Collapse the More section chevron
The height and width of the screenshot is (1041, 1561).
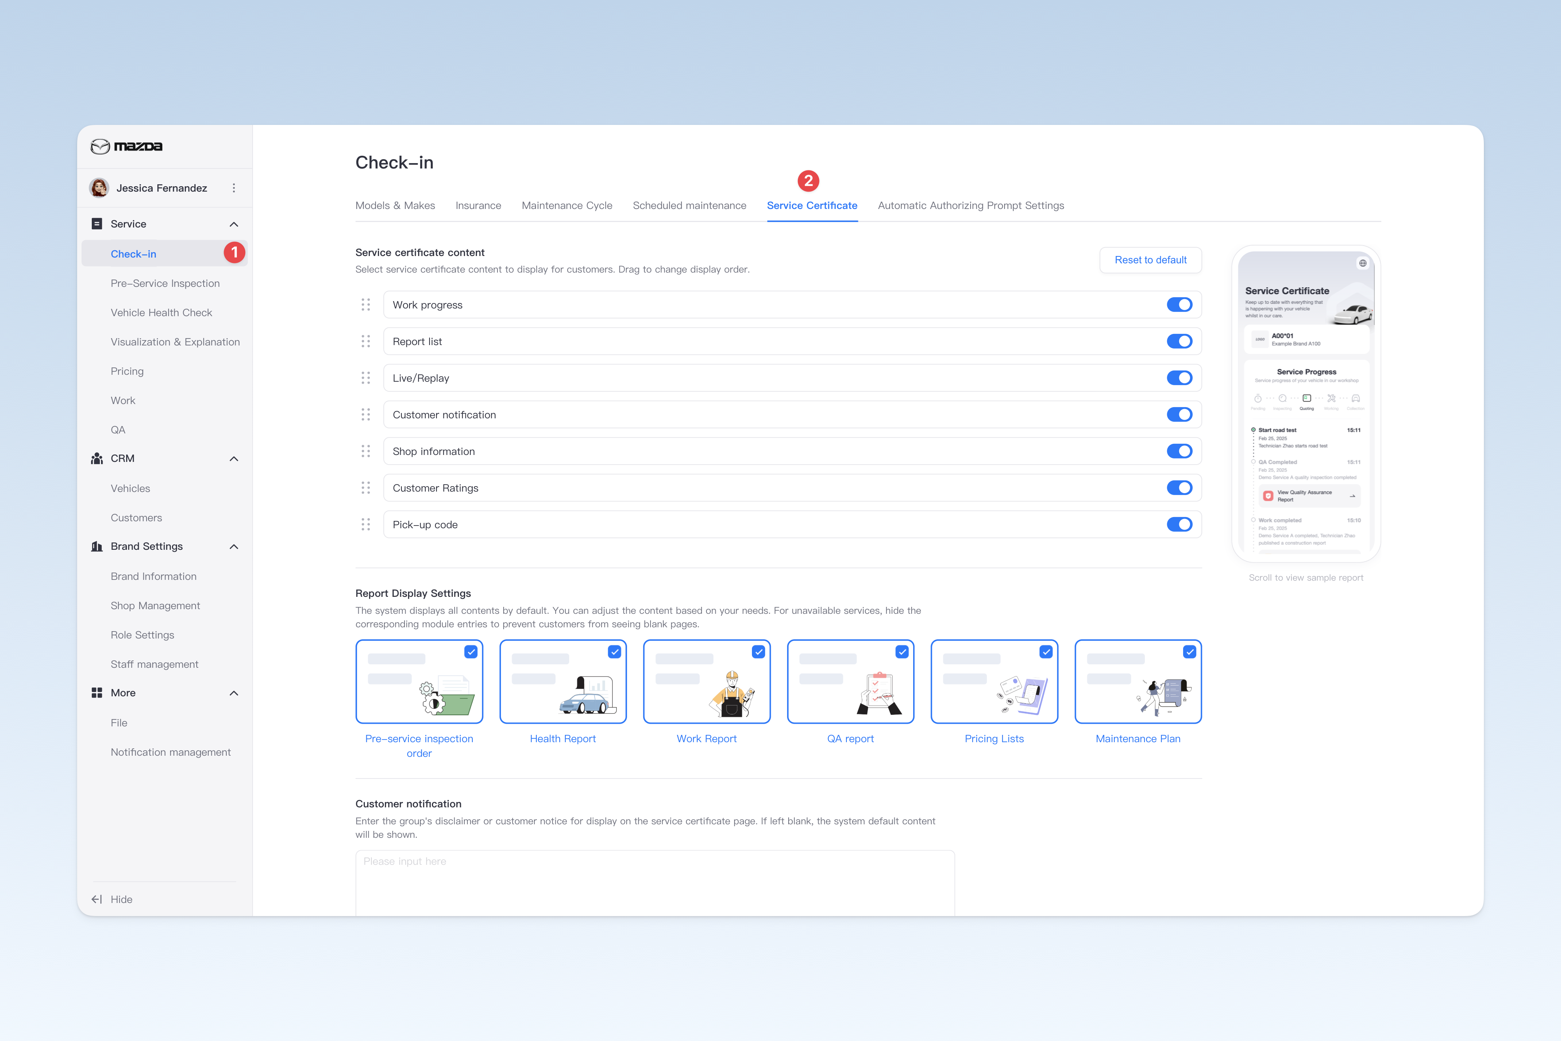click(x=234, y=693)
